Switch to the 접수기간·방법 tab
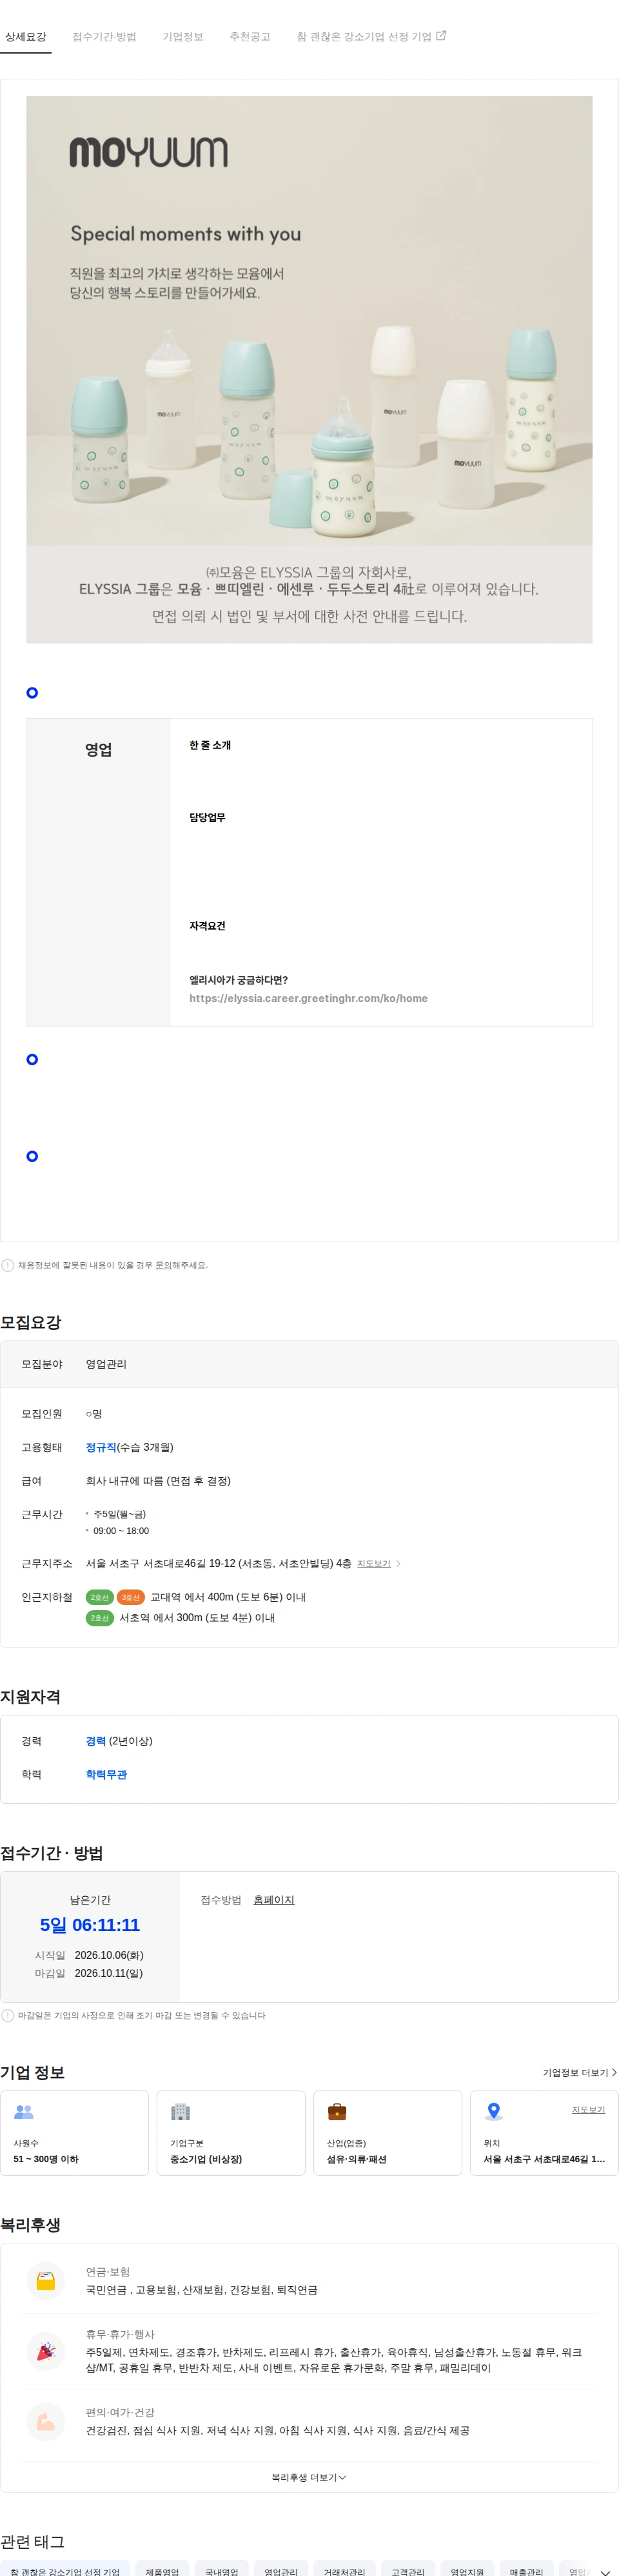The height and width of the screenshot is (2576, 619). pos(104,37)
